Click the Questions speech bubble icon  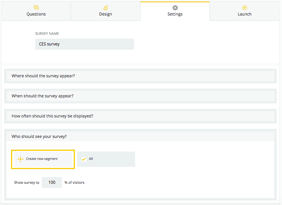[36, 8]
